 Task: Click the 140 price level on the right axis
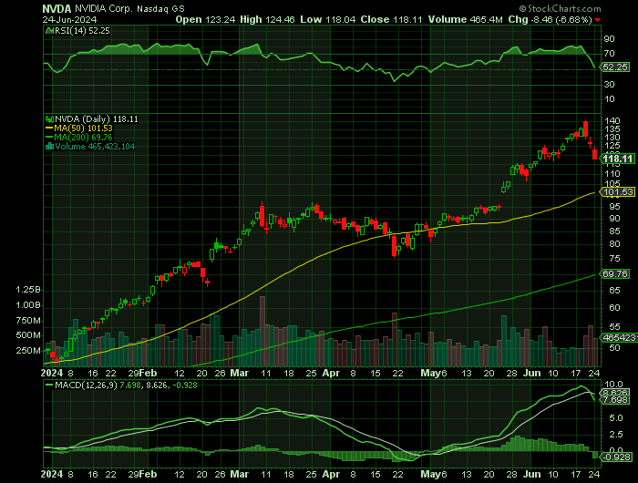pyautogui.click(x=612, y=121)
